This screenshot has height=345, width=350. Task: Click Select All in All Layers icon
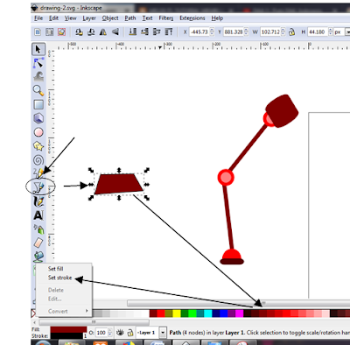pos(50,32)
